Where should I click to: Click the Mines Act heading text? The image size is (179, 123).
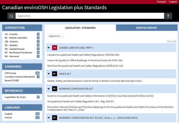click(65, 74)
